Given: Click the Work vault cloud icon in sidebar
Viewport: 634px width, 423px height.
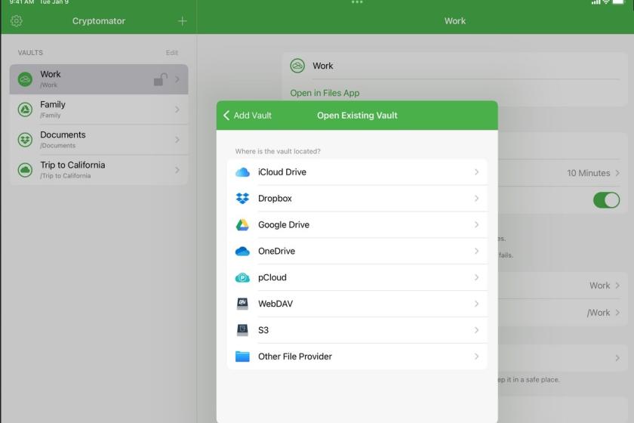Looking at the screenshot, I should click(x=25, y=79).
